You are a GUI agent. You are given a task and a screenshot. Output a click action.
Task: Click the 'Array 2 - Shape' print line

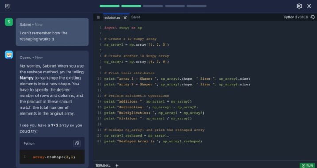click(177, 84)
